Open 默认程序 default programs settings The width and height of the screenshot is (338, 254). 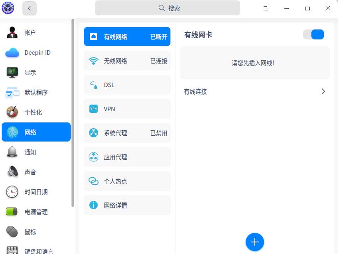(36, 92)
